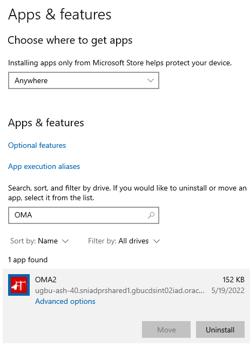Open the Optional features link
This screenshot has width=250, height=347.
[37, 145]
